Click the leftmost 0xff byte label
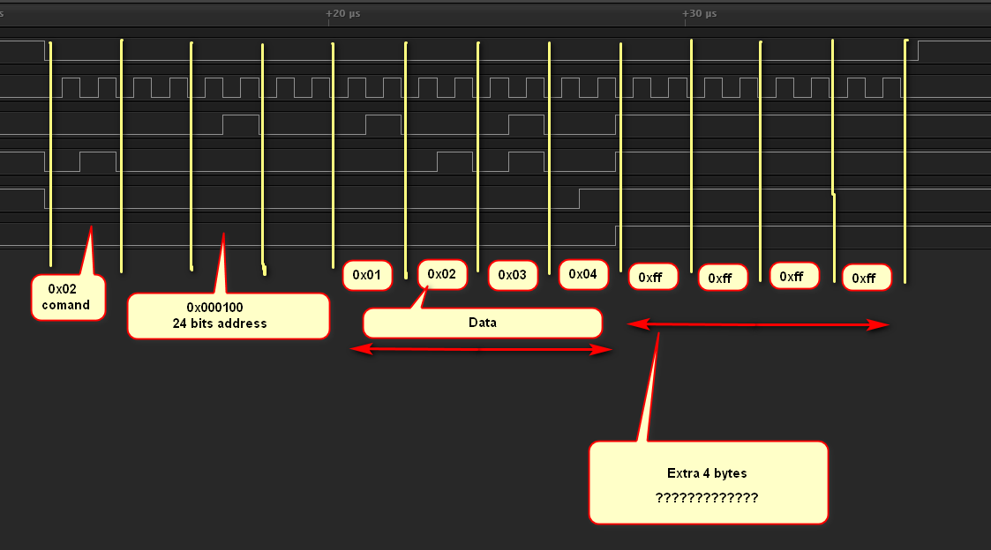The width and height of the screenshot is (991, 550). [652, 277]
